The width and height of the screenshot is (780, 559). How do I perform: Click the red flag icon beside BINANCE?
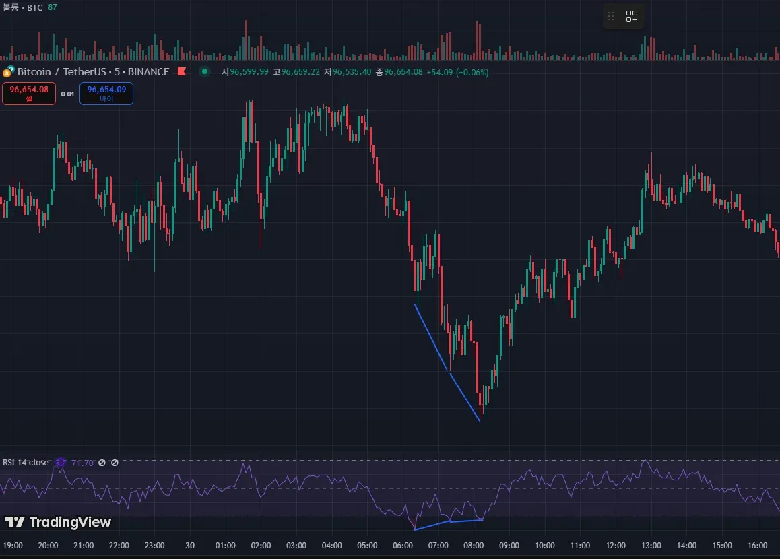click(x=182, y=72)
